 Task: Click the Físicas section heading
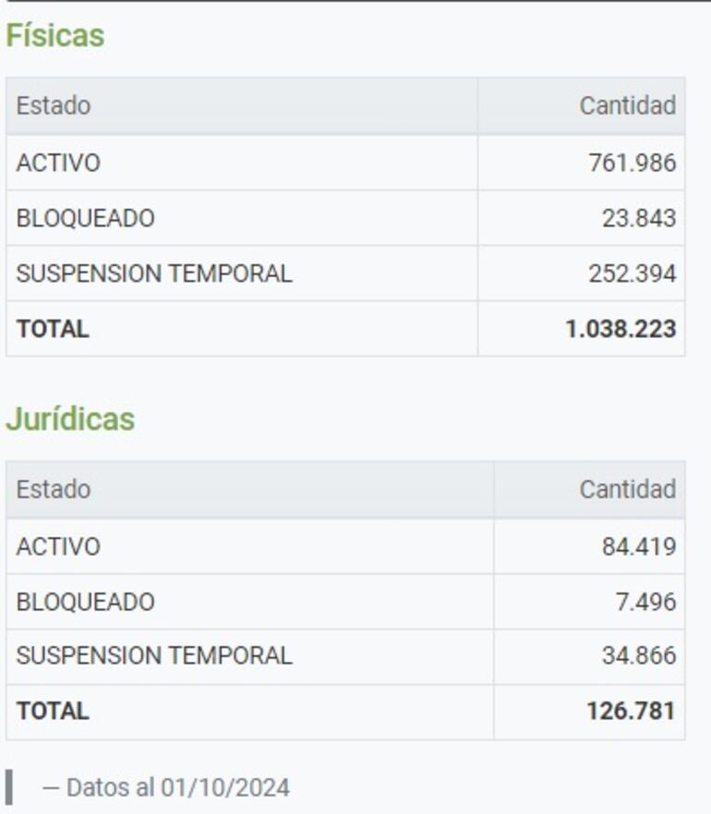click(54, 36)
